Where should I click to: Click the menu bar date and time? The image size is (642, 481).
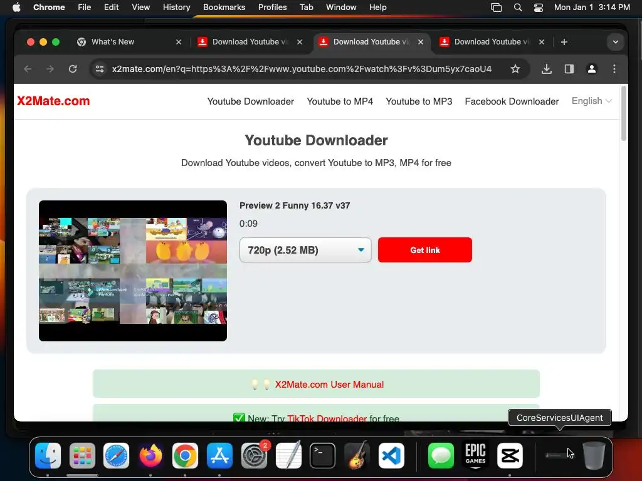[592, 8]
